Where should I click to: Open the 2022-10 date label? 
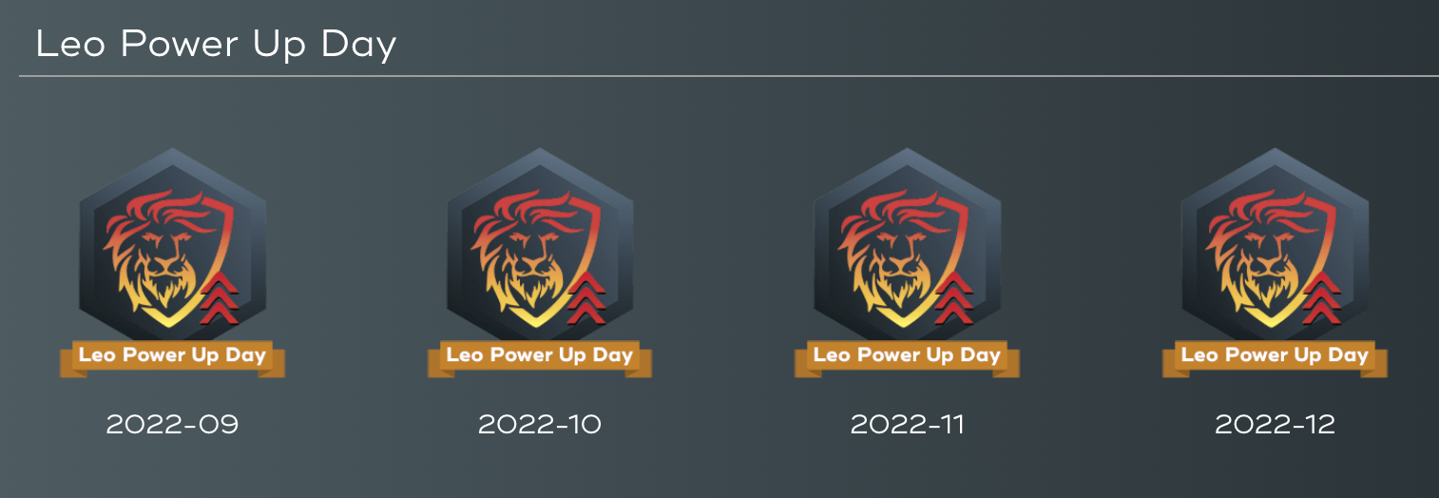coord(540,424)
